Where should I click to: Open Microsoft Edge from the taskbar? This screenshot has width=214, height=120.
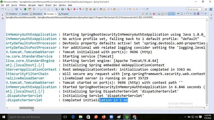tap(73, 117)
